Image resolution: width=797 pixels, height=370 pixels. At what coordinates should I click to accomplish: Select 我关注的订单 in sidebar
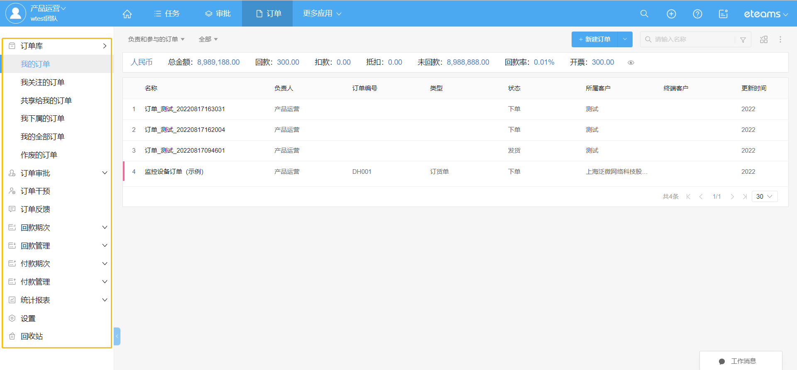43,83
